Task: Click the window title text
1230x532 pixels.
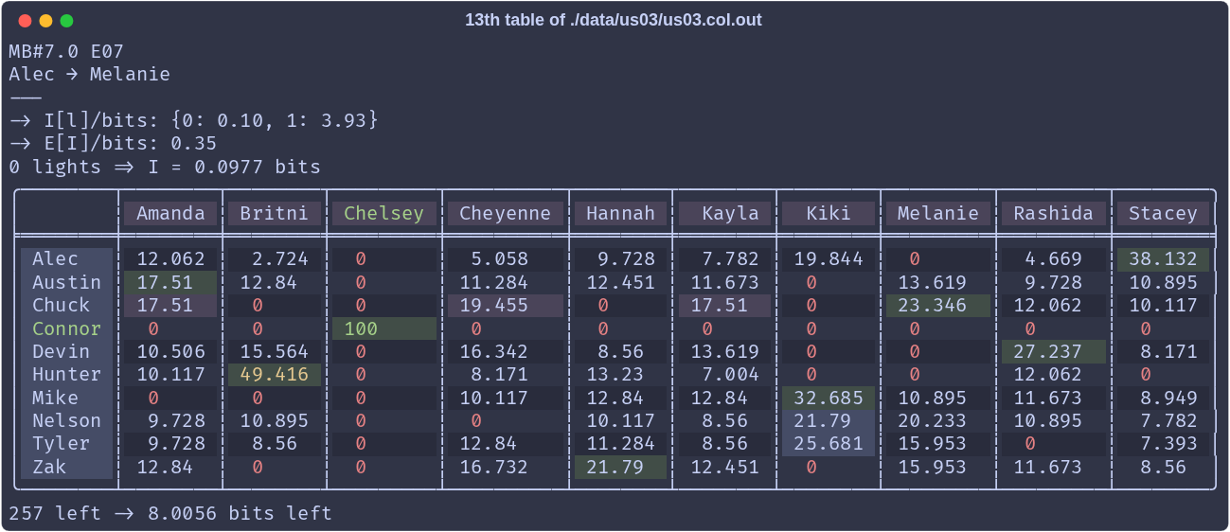Action: 614,20
